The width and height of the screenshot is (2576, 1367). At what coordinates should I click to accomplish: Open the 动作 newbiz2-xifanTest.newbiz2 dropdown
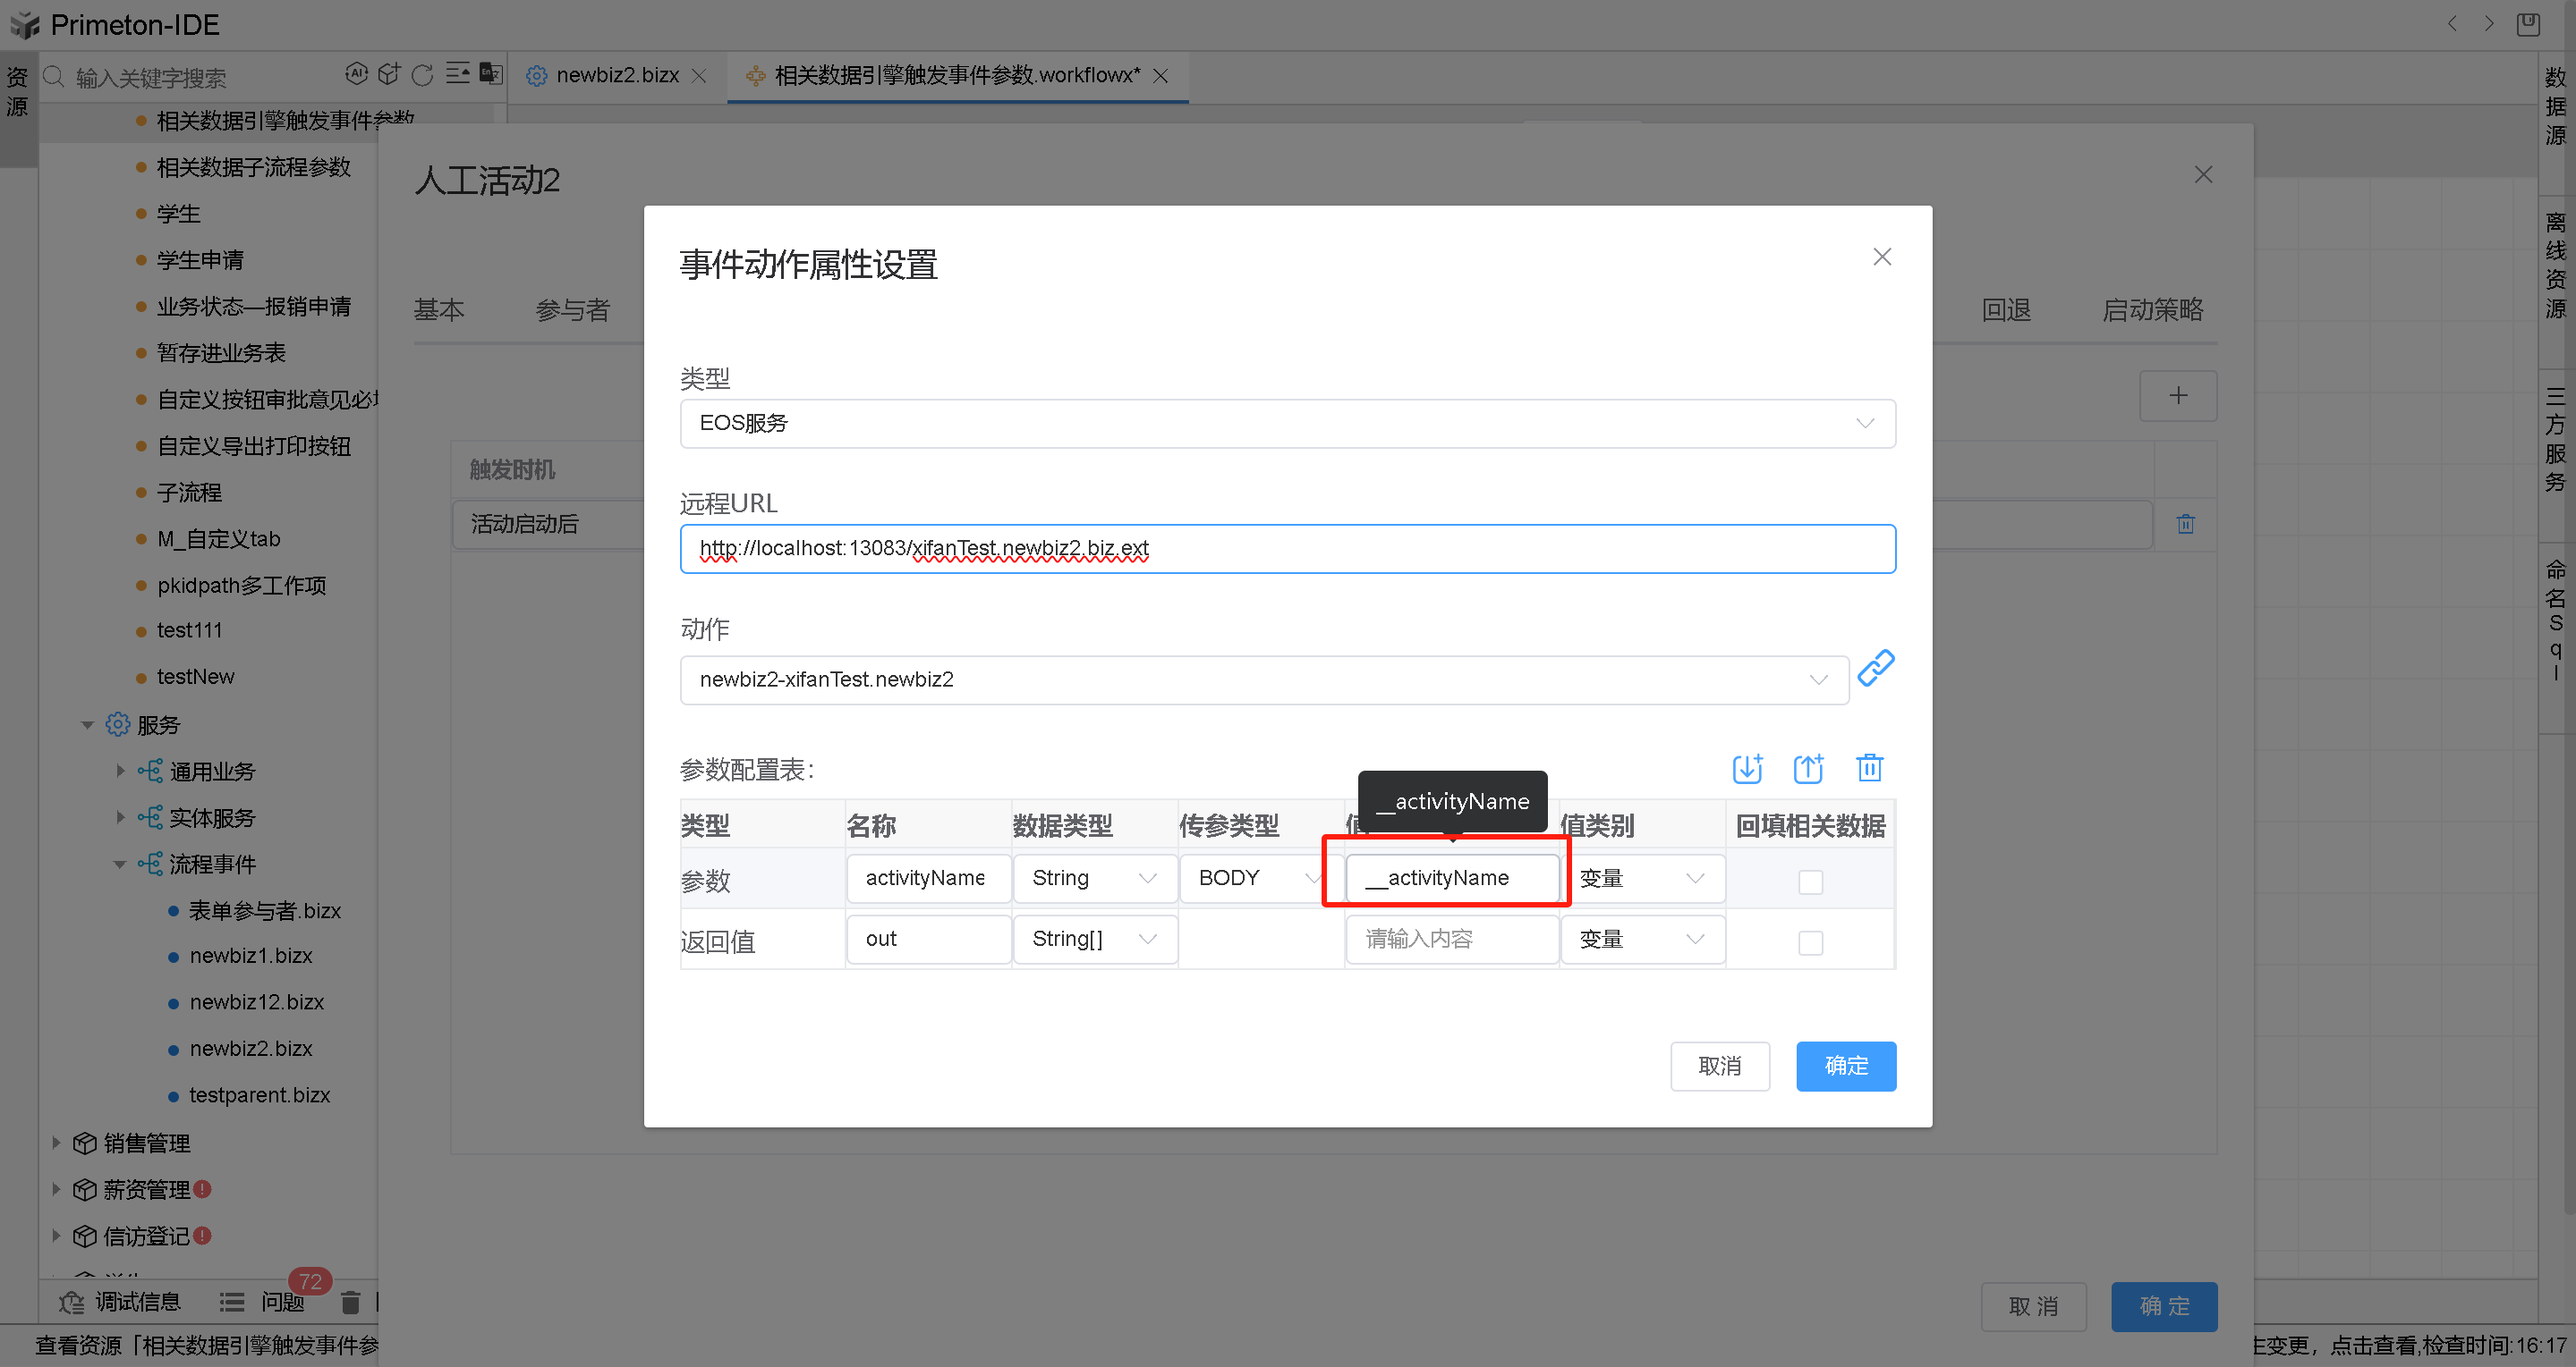[x=1263, y=679]
